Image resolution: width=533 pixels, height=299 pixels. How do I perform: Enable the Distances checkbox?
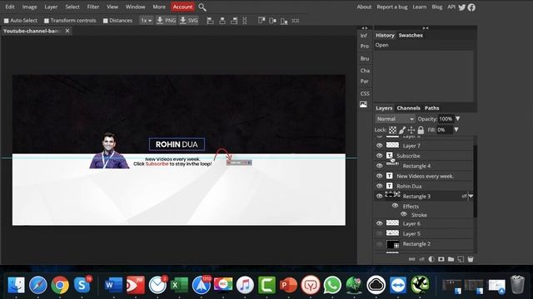click(106, 21)
